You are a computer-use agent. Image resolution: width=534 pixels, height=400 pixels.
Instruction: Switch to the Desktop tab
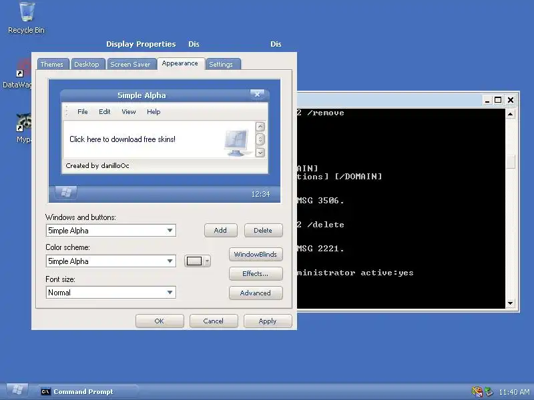pos(87,64)
